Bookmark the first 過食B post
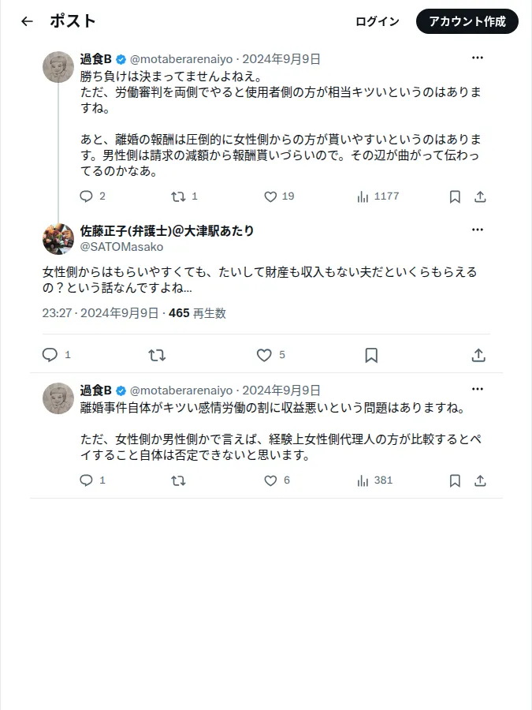 click(455, 196)
